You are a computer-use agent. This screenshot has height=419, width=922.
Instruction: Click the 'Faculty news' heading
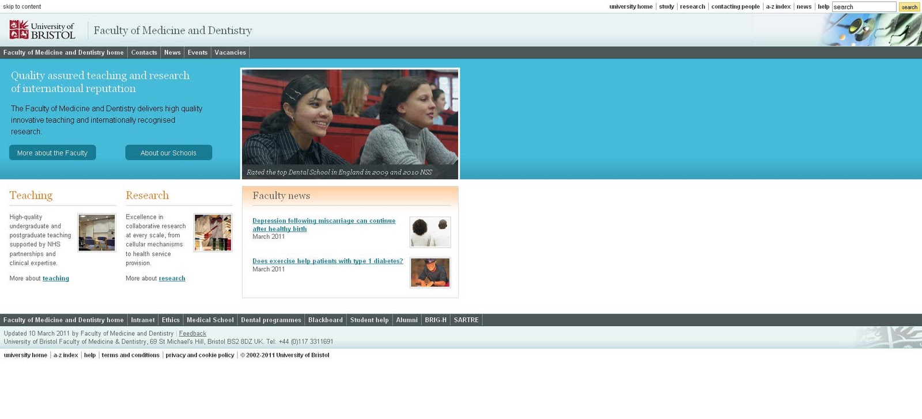pyautogui.click(x=281, y=196)
